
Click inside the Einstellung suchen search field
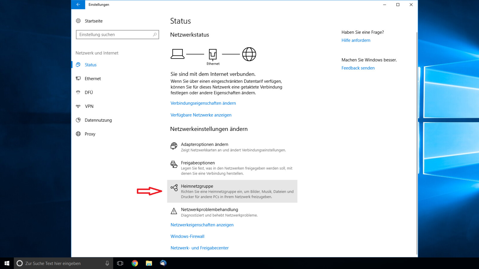tap(114, 34)
